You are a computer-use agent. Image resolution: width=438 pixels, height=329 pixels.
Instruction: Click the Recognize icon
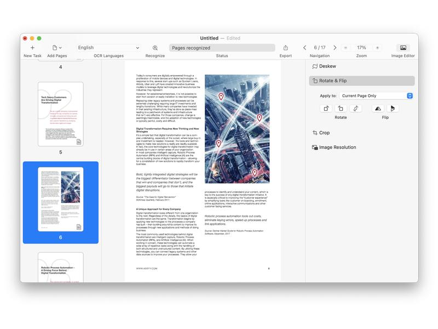point(155,48)
